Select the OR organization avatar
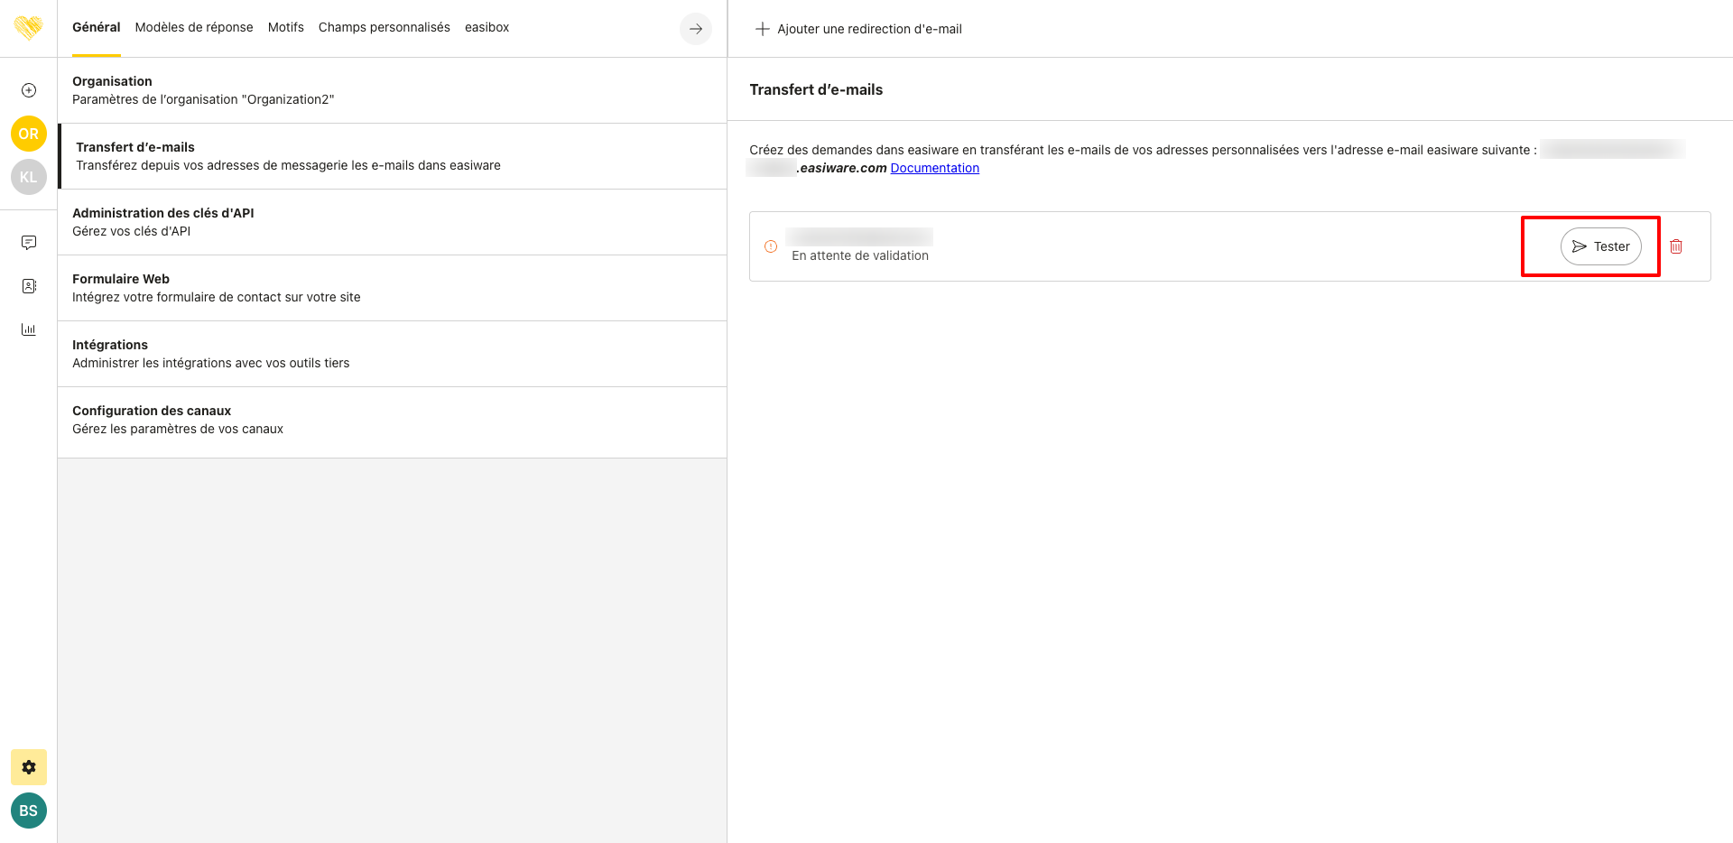Screen dimensions: 1733x843 click(x=29, y=134)
